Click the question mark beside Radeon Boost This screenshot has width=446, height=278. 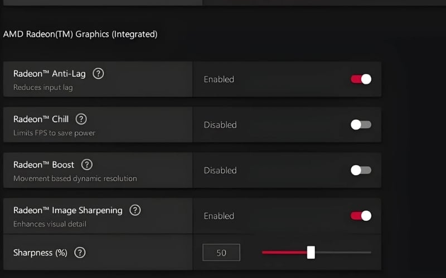[87, 165]
